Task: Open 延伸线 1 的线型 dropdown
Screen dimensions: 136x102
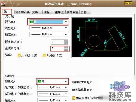Action: [52, 87]
